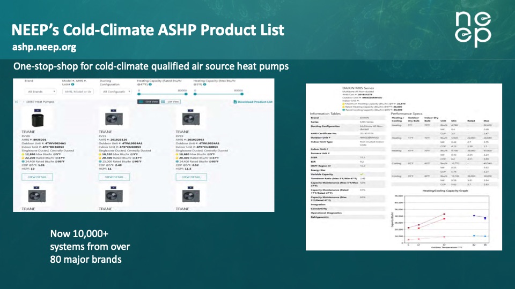Click the Heating/Cooling Capacity Graph title
Screen dimensions: 515x289
[445, 191]
